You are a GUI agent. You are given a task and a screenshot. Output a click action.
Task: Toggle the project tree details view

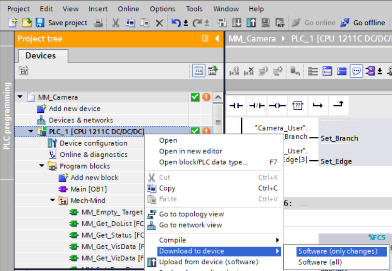coord(199,71)
